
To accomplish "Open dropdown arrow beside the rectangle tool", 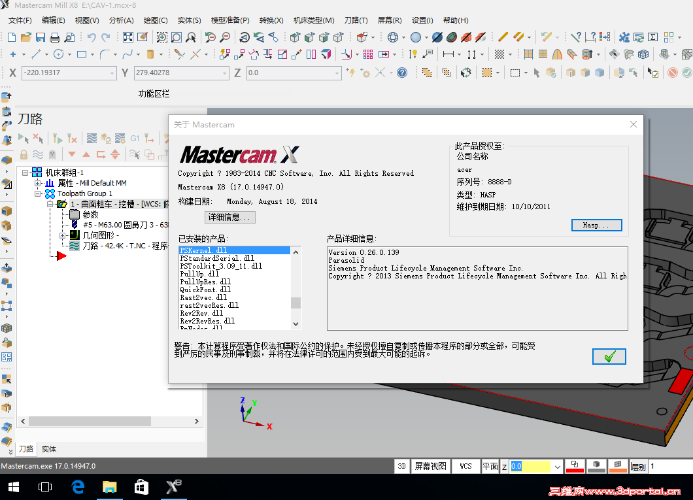I will (92, 55).
